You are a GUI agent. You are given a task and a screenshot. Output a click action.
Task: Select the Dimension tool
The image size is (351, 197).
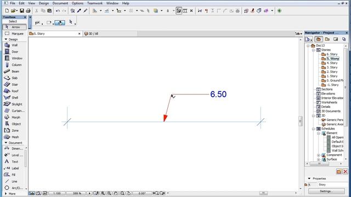tap(14, 148)
